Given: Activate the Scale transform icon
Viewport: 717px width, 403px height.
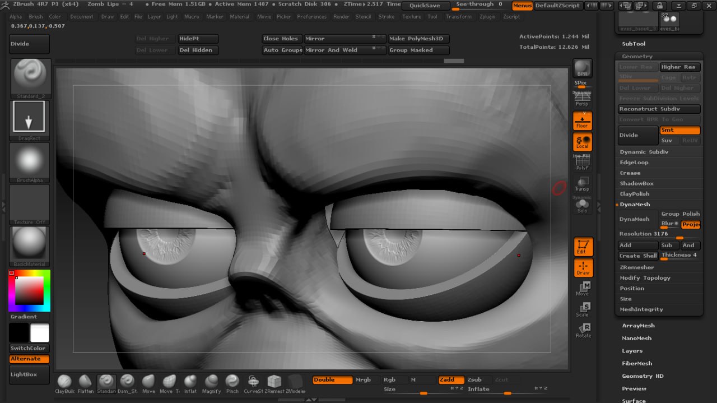Looking at the screenshot, I should click(583, 309).
